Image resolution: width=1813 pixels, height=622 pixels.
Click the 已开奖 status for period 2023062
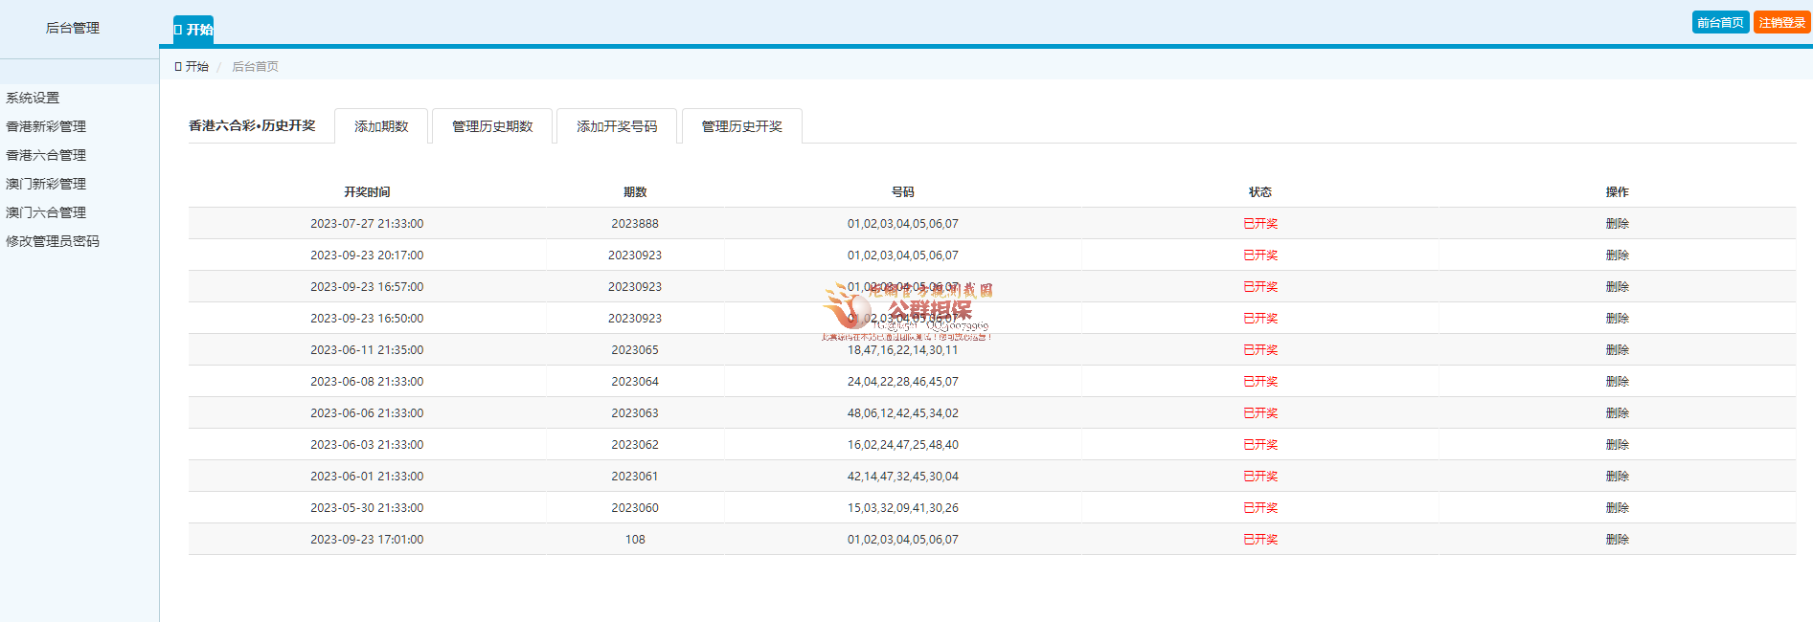point(1259,444)
